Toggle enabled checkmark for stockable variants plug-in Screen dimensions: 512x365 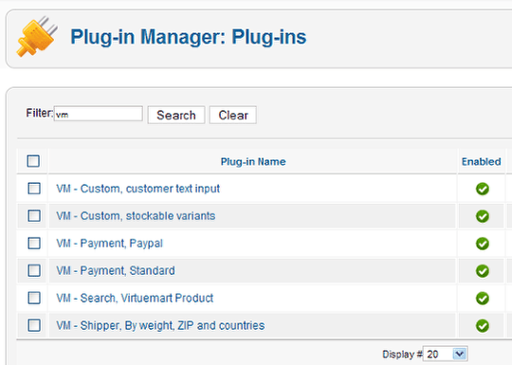pos(483,216)
